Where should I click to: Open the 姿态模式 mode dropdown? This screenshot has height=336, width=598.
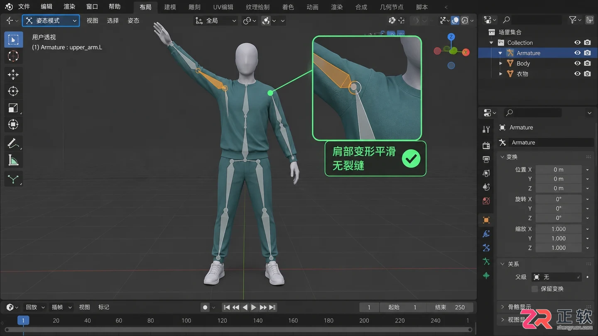tap(51, 21)
